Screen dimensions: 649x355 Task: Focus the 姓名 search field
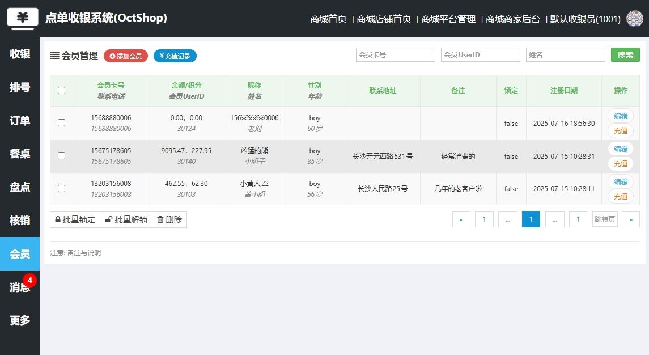click(x=565, y=54)
